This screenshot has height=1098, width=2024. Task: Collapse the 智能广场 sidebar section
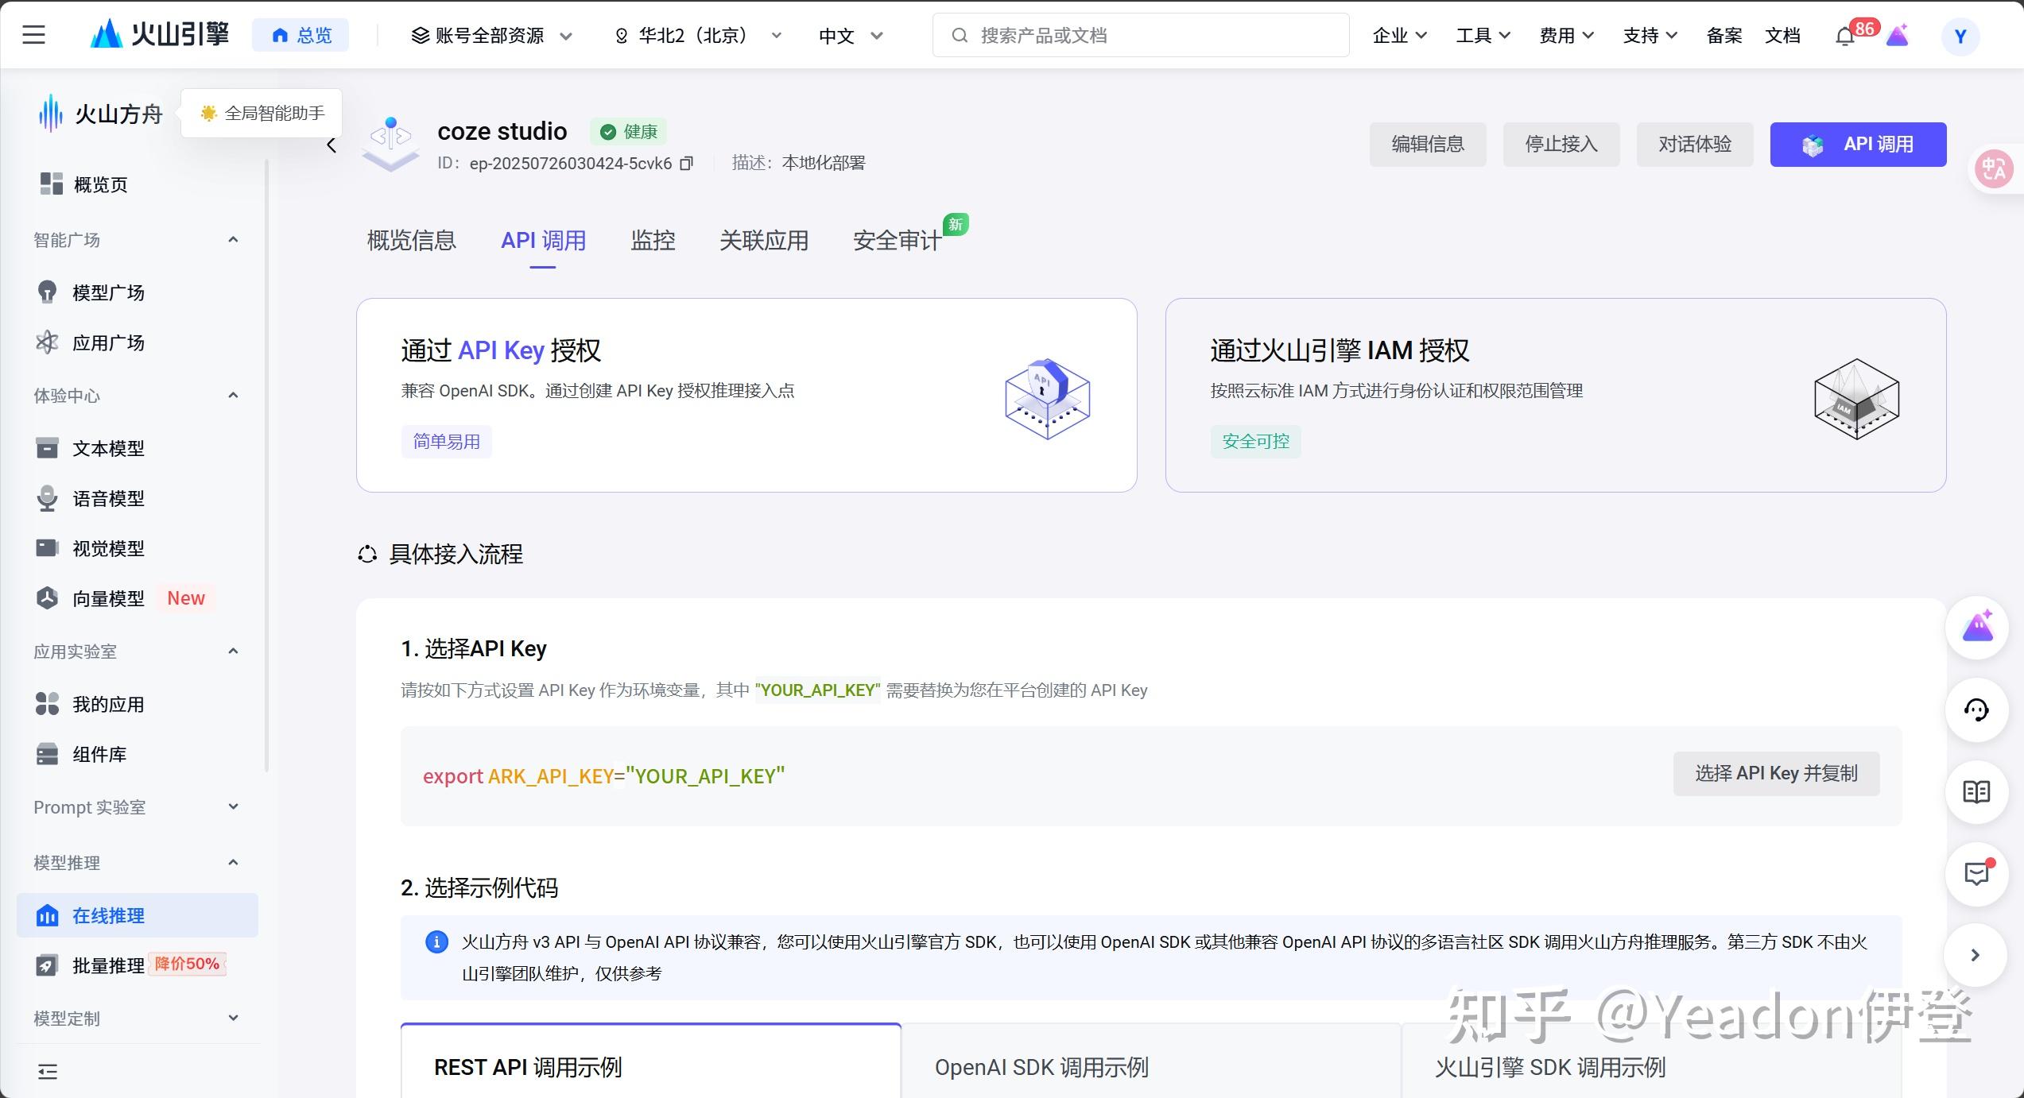[x=233, y=240]
